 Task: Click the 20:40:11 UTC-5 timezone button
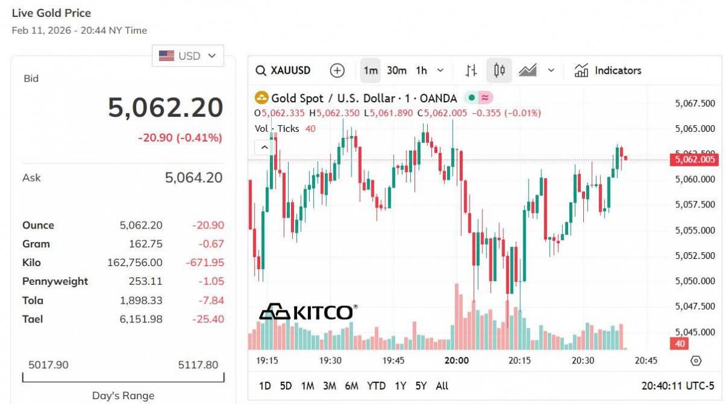pyautogui.click(x=679, y=386)
